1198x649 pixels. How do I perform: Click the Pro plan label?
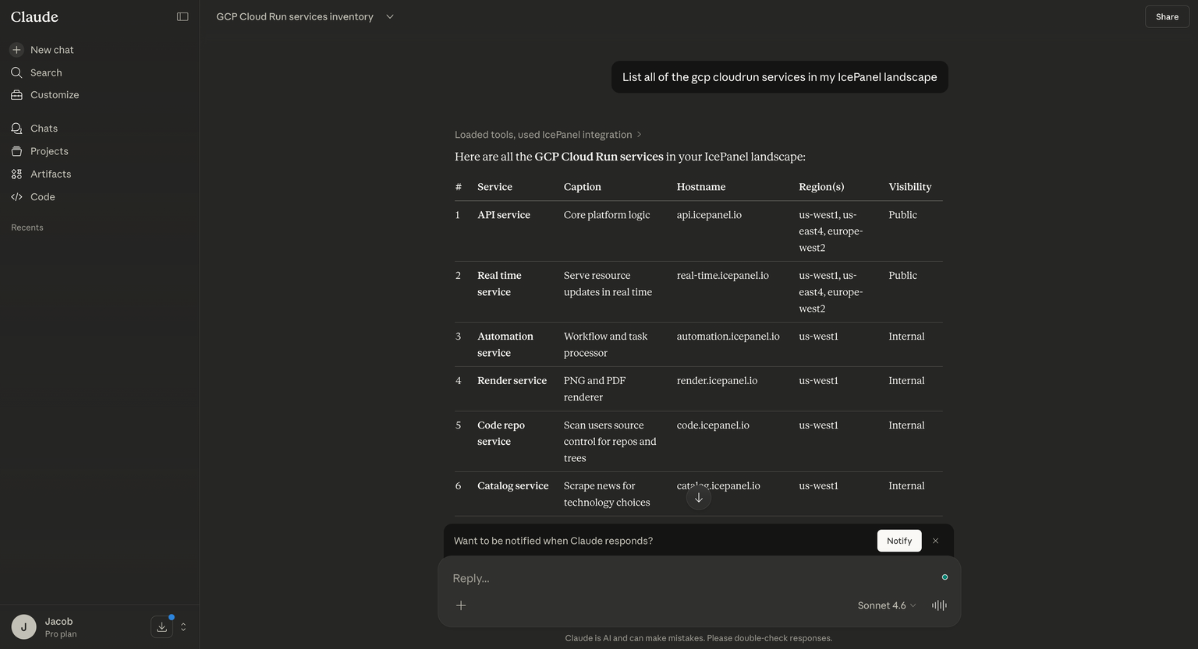tap(61, 634)
